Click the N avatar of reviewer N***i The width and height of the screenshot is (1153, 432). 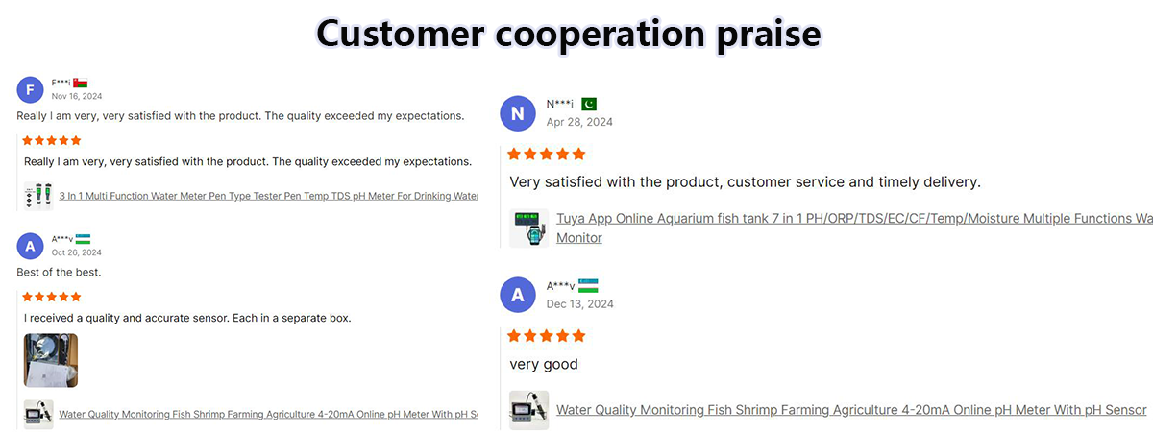pyautogui.click(x=518, y=113)
